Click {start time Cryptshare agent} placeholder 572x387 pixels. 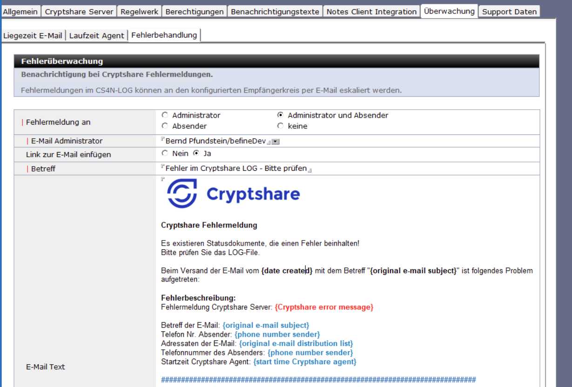pyautogui.click(x=305, y=361)
